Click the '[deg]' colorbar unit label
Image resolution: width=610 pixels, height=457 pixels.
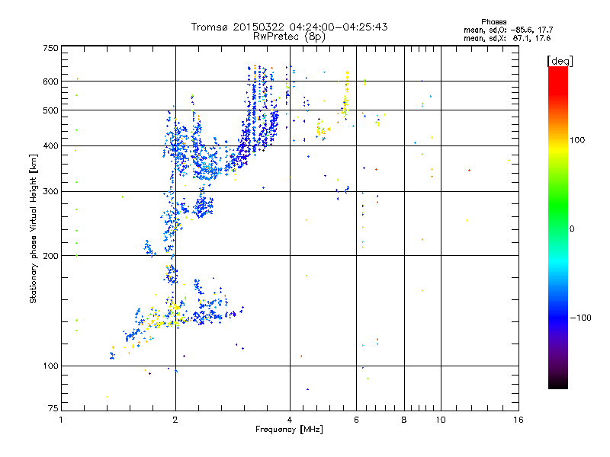(560, 61)
